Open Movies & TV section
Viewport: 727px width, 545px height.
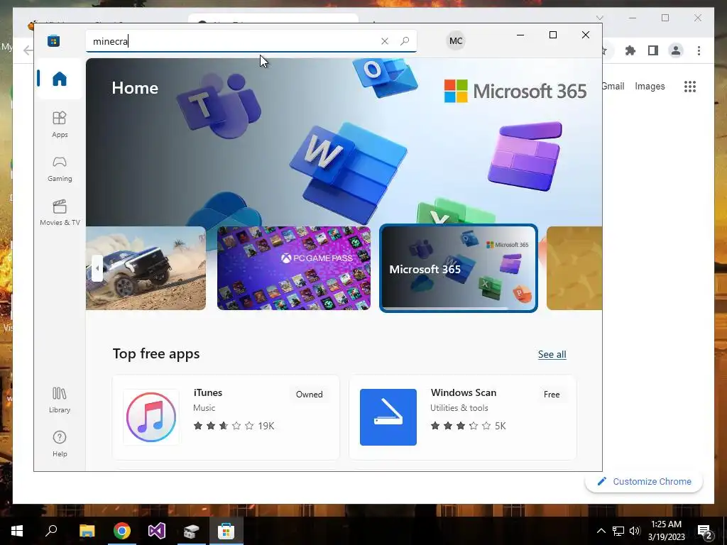point(60,213)
